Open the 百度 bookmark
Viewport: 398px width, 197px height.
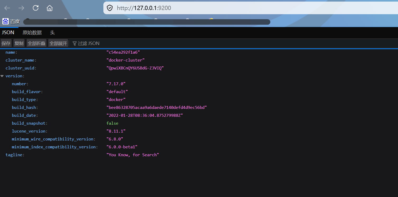[x=11, y=22]
